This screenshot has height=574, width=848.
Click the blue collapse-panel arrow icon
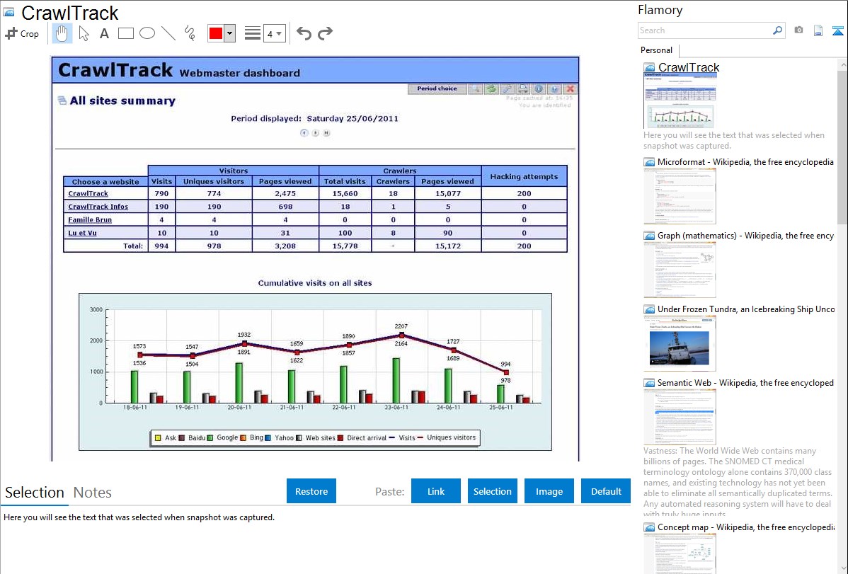pyautogui.click(x=837, y=30)
